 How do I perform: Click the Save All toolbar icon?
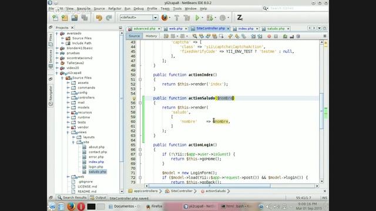point(85,18)
